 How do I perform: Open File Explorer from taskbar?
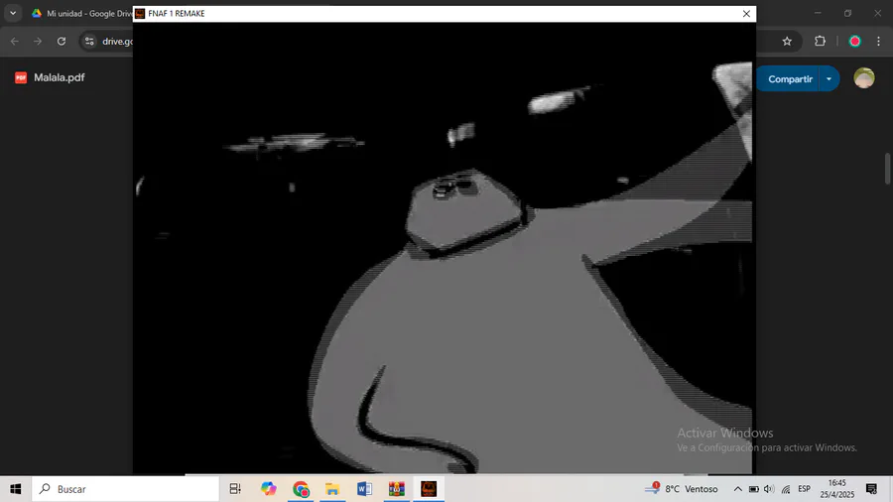click(332, 489)
